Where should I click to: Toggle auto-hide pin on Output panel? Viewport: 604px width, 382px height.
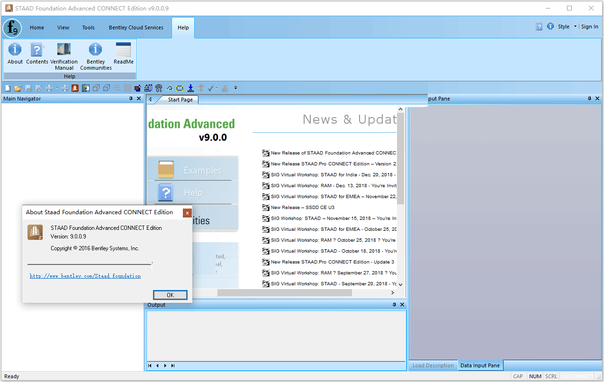click(394, 305)
